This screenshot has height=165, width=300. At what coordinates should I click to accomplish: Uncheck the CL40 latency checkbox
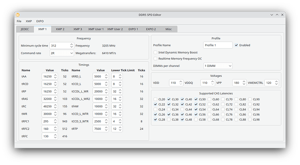(x=182, y=99)
